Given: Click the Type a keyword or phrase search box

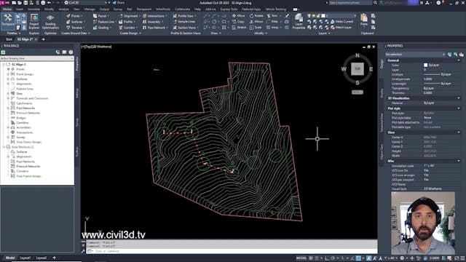Looking at the screenshot, I should click(x=350, y=3).
